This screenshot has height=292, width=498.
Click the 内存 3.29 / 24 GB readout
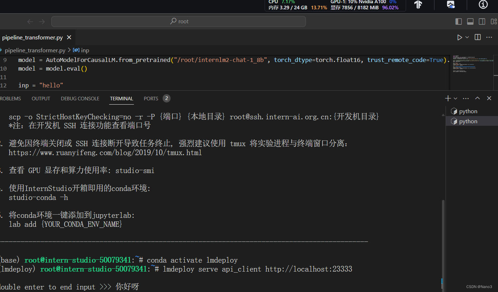(x=298, y=8)
